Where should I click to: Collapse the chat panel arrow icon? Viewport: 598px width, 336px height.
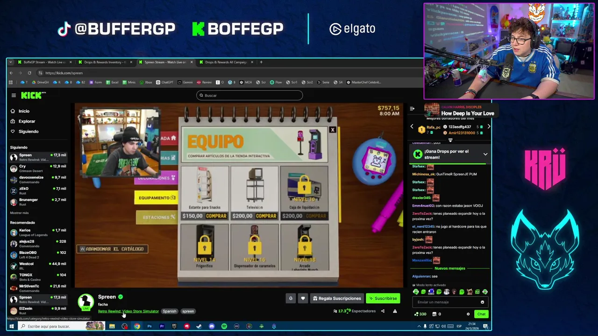click(412, 109)
